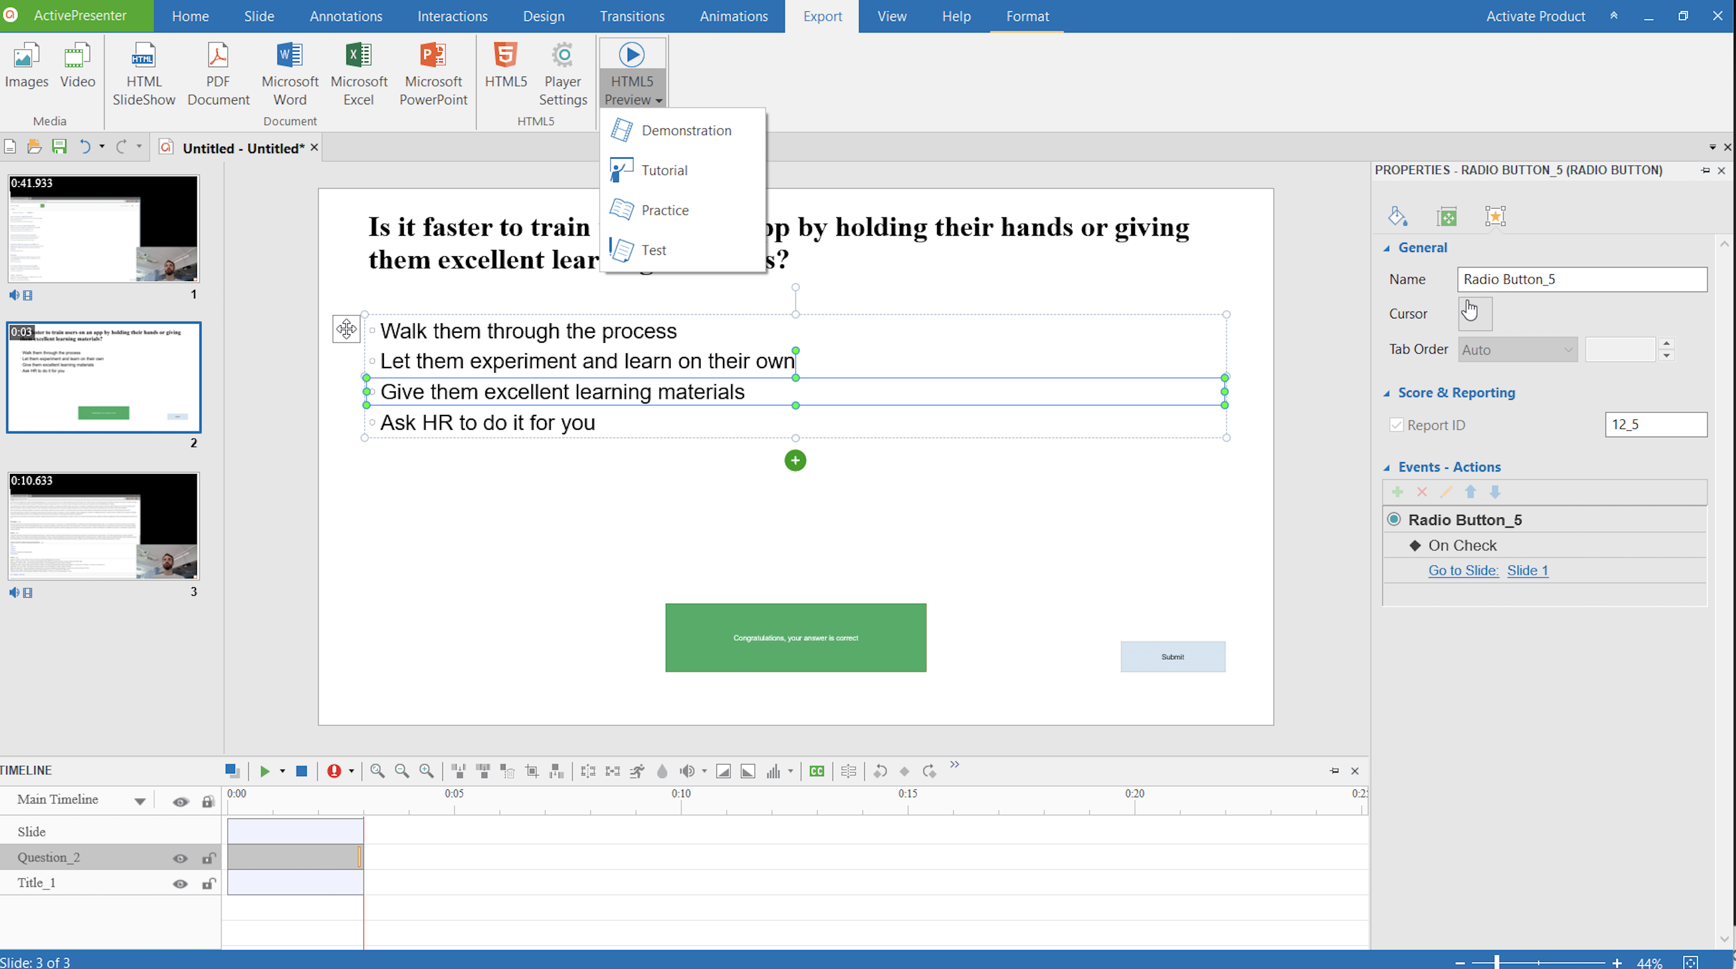This screenshot has width=1736, height=969.
Task: Toggle visibility eye icon for Question_2 layer
Action: click(180, 857)
